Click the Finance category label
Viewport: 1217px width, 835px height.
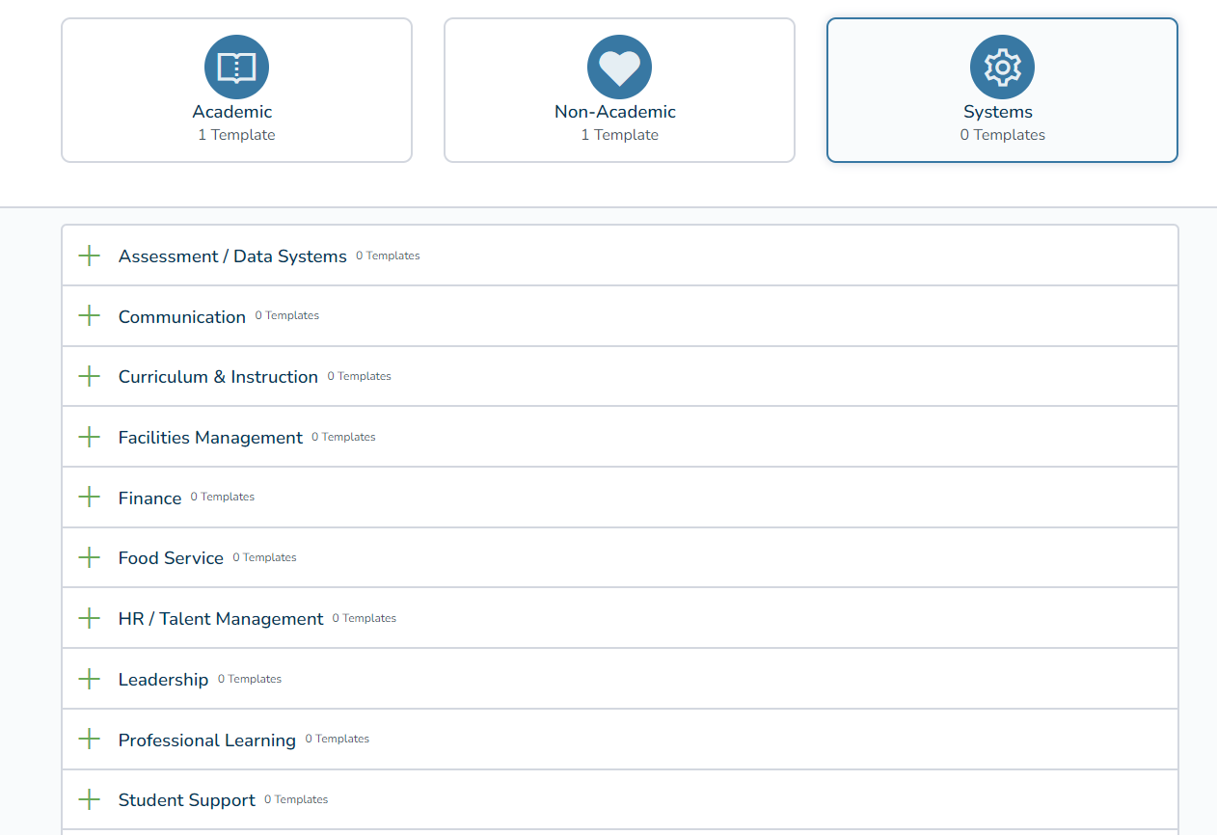pyautogui.click(x=149, y=498)
